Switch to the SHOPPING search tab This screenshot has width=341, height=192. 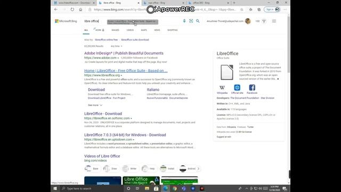point(173,30)
